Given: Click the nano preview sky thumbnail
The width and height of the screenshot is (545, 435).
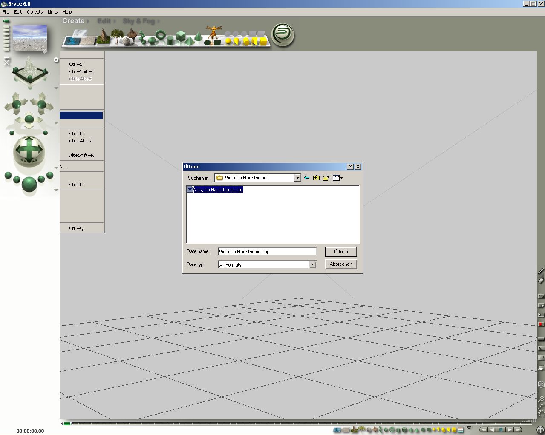Looking at the screenshot, I should [x=30, y=38].
